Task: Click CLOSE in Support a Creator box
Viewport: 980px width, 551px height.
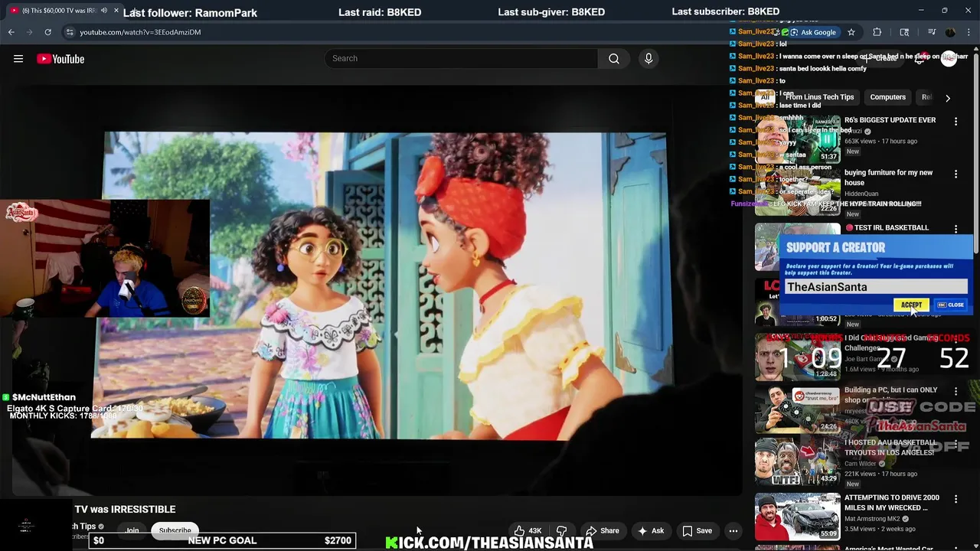Action: (951, 305)
